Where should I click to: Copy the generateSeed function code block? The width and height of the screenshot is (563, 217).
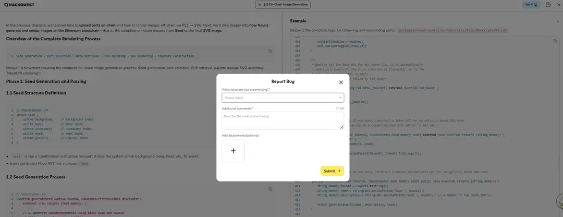click(270, 189)
